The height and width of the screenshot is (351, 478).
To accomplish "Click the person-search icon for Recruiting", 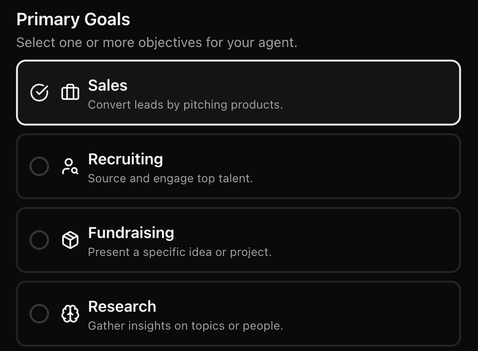I will [x=70, y=166].
